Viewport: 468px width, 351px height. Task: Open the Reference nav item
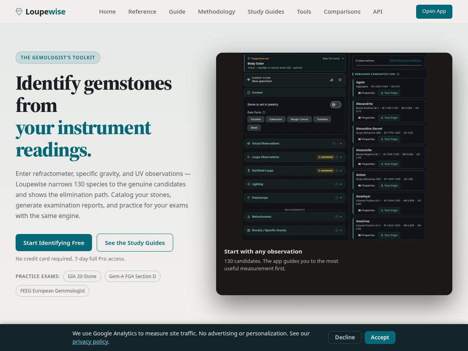click(142, 12)
